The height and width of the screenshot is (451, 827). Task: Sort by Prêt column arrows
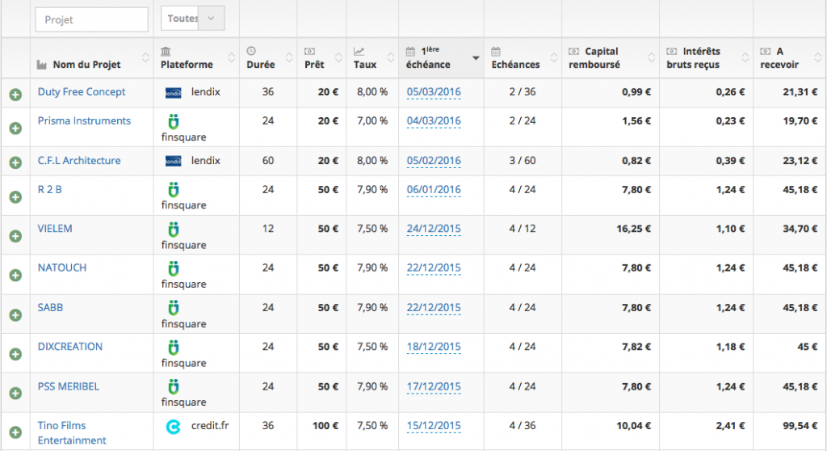point(338,57)
